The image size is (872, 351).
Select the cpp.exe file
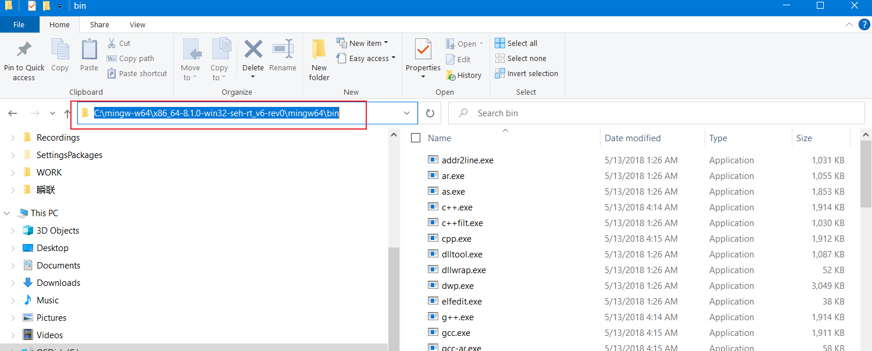pyautogui.click(x=456, y=239)
